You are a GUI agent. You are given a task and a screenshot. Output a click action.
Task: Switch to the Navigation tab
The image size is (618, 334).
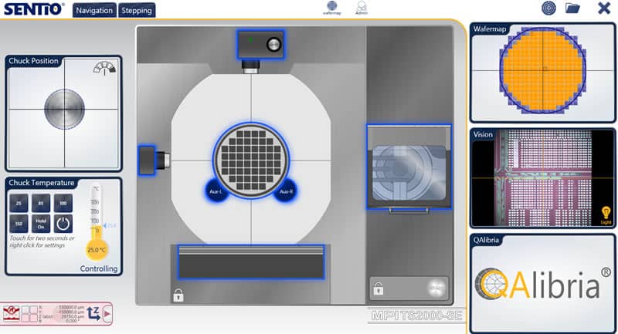click(95, 10)
